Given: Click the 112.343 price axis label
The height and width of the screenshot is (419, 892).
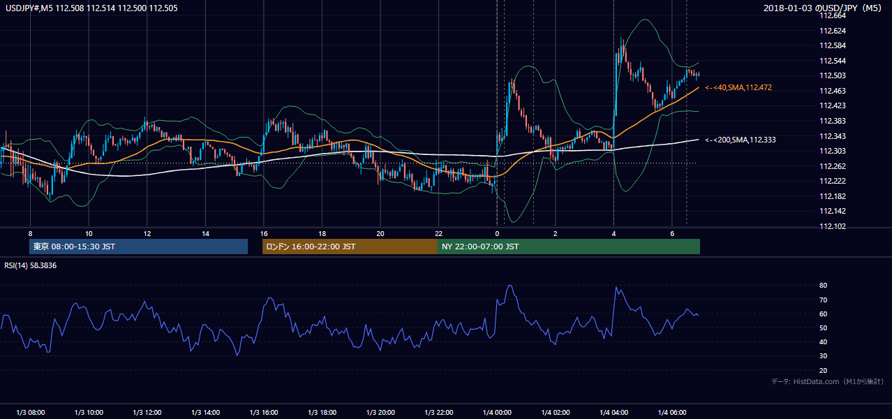Looking at the screenshot, I should coord(832,136).
